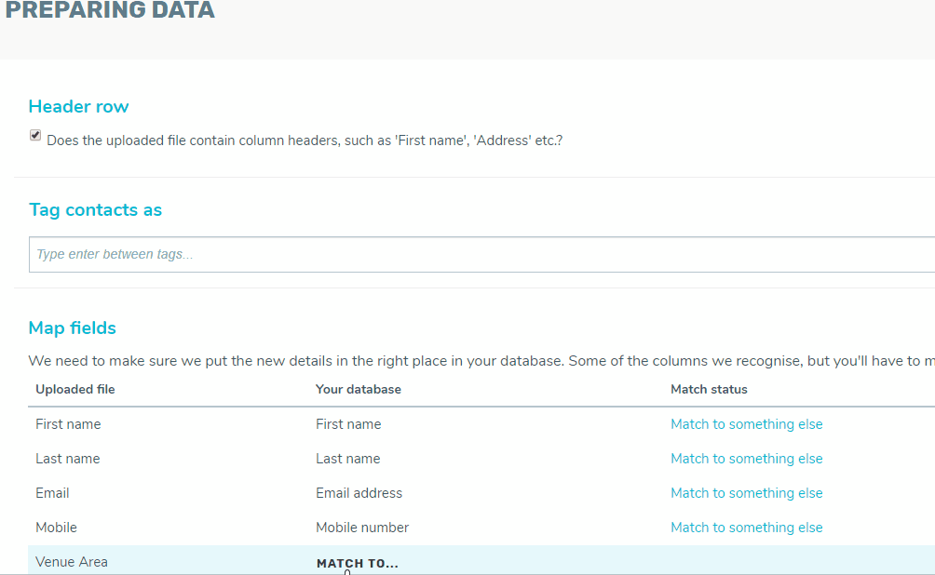Viewport: 935px width, 575px height.
Task: Click 'First name' in the Your database column
Action: pyautogui.click(x=349, y=424)
